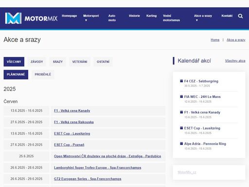The image size is (249, 187).
Task: Click date 12.6.2025 - 15.6.2025 under FIA WEC
Action: (198, 102)
